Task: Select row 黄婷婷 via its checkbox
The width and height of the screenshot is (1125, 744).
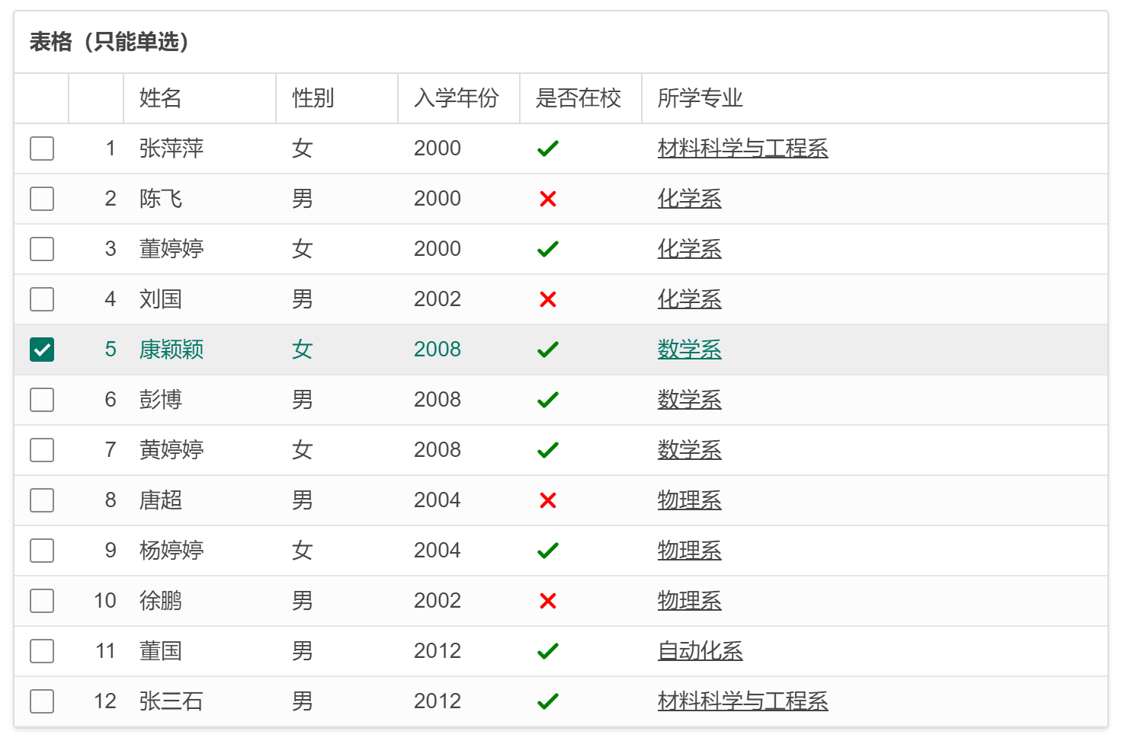Action: (42, 450)
